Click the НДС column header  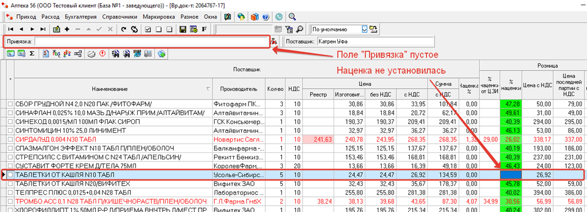point(294,89)
